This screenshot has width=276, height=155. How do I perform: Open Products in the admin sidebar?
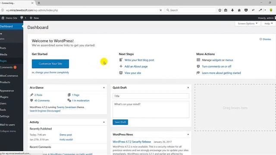(x=12, y=82)
